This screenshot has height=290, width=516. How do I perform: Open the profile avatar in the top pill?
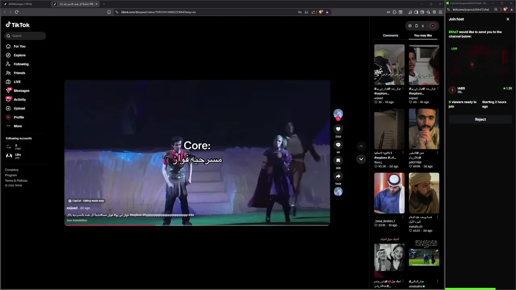433,26
